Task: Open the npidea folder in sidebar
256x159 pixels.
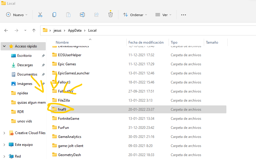Action: tap(23, 93)
